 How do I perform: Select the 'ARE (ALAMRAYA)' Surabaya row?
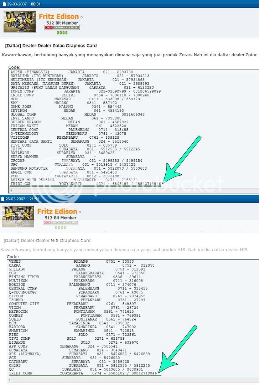click(x=79, y=354)
